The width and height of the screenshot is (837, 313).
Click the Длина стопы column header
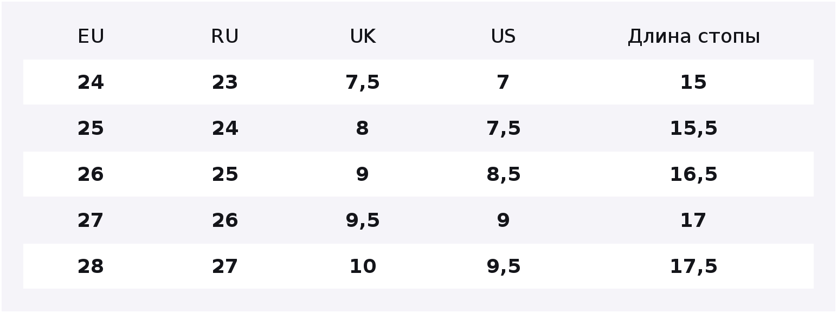click(693, 36)
